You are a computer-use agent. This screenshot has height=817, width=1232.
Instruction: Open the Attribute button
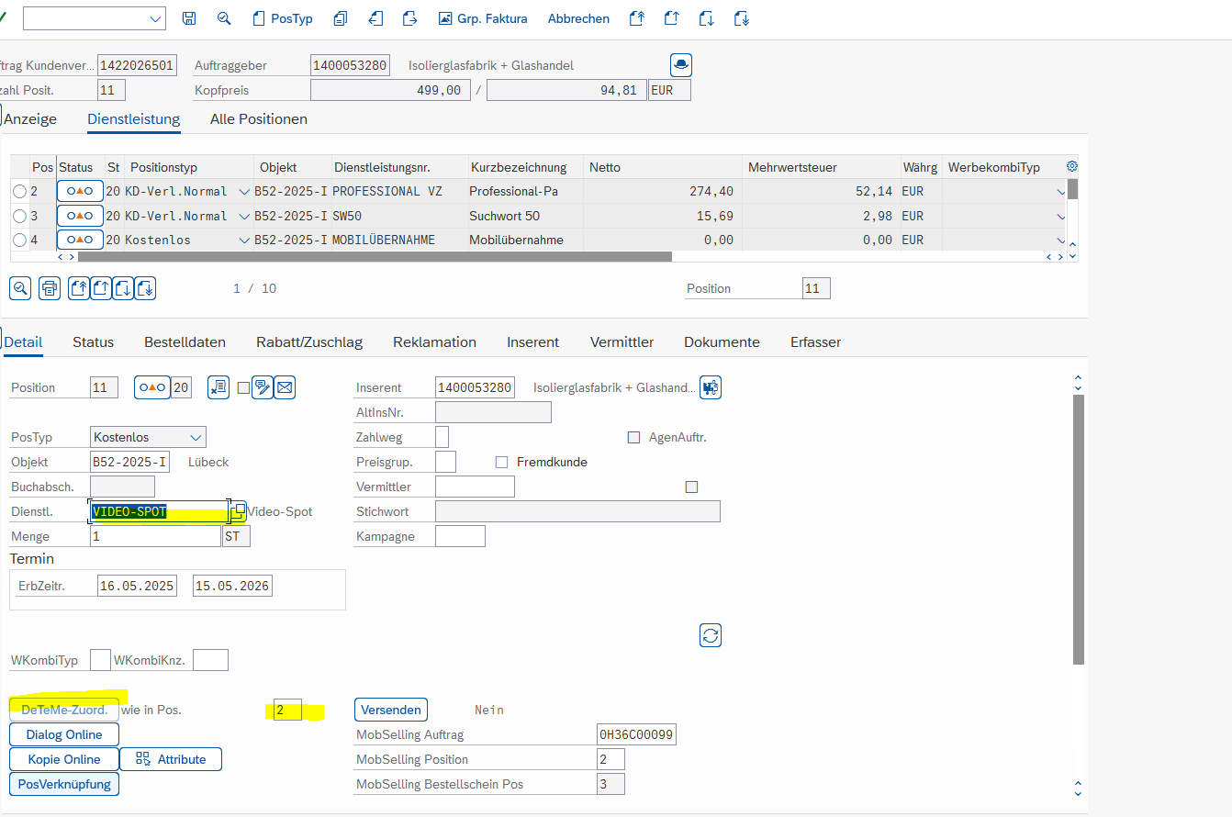coord(171,759)
